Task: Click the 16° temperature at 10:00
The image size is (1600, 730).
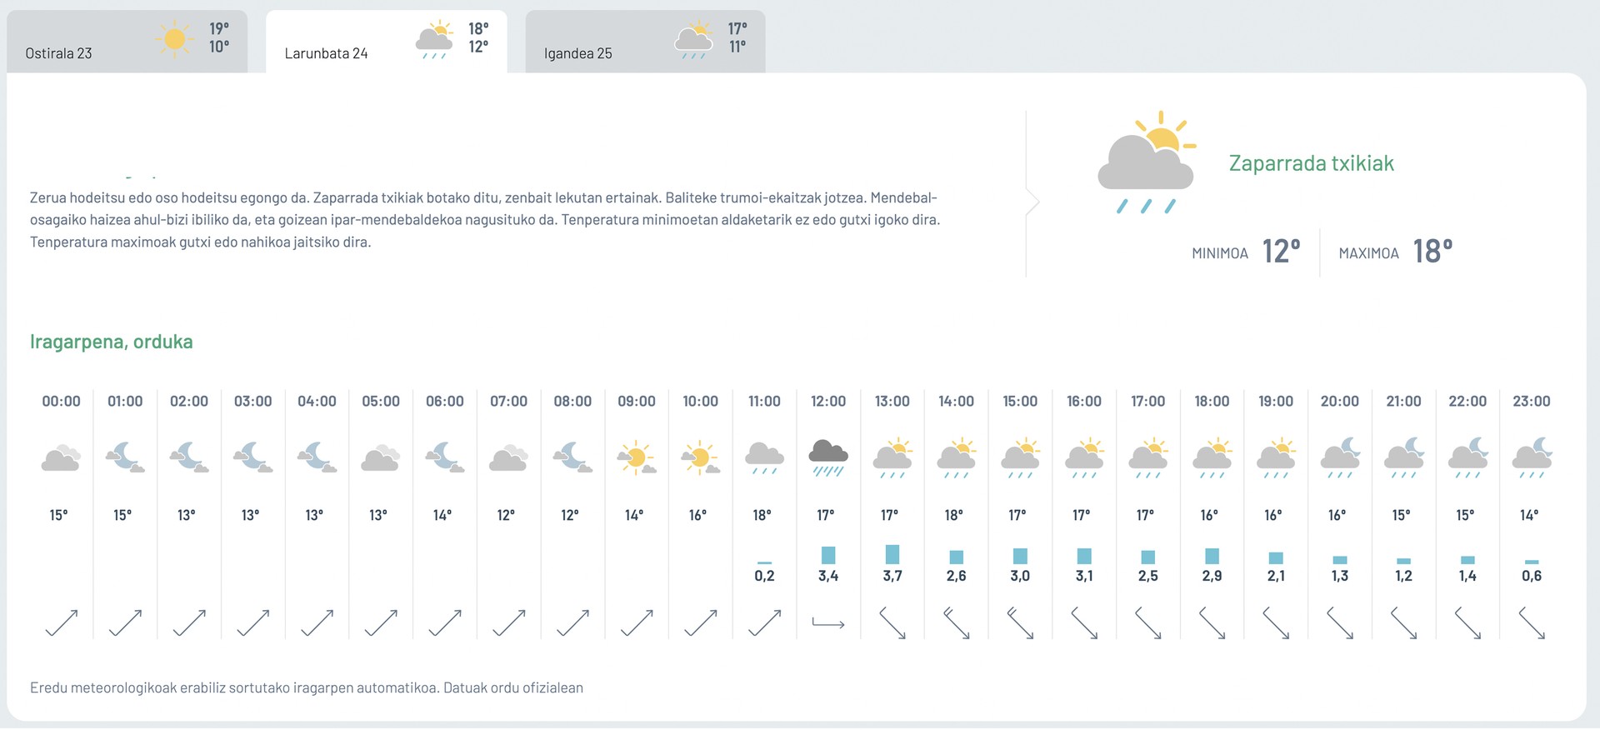Action: (x=698, y=516)
